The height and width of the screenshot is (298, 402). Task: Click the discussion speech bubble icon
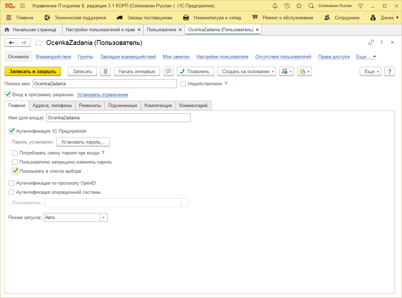pos(168,71)
